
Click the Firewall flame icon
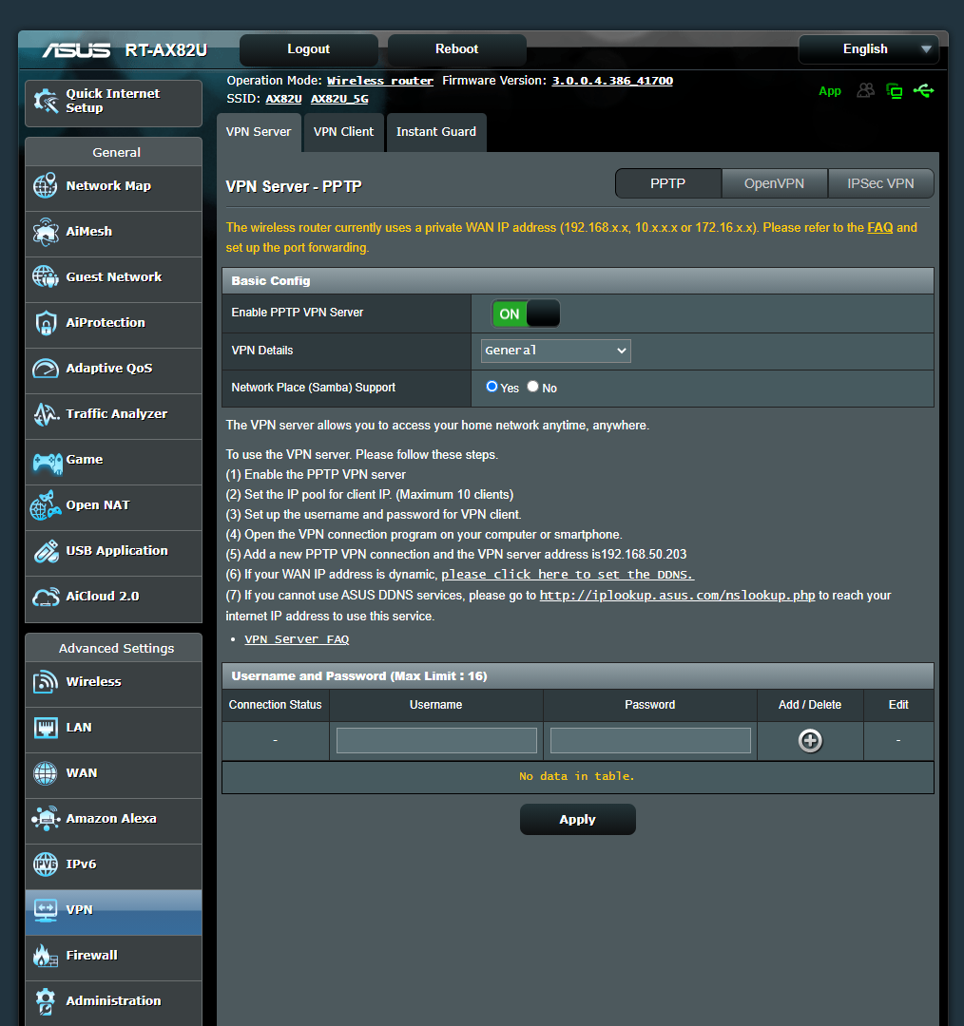[46, 956]
